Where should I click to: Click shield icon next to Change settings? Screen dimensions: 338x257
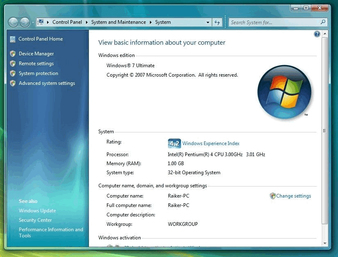[x=273, y=196]
